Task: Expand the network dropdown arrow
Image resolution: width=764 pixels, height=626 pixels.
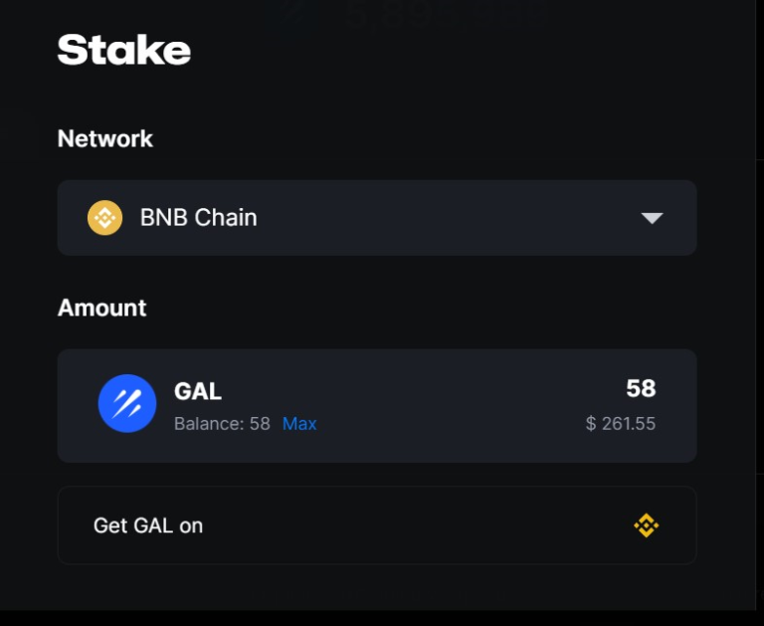Action: coord(652,218)
